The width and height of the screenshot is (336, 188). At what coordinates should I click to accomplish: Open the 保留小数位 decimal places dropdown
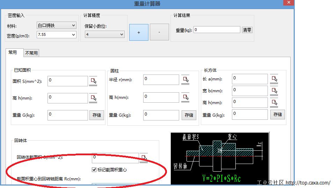pos(104,34)
